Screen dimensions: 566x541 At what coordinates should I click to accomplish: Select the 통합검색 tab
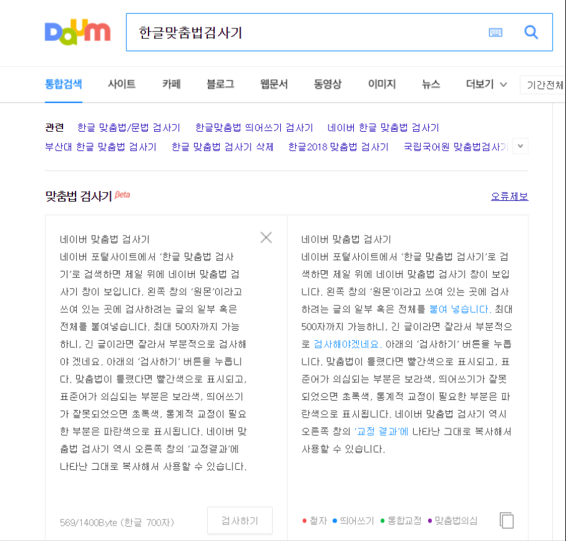coord(64,84)
